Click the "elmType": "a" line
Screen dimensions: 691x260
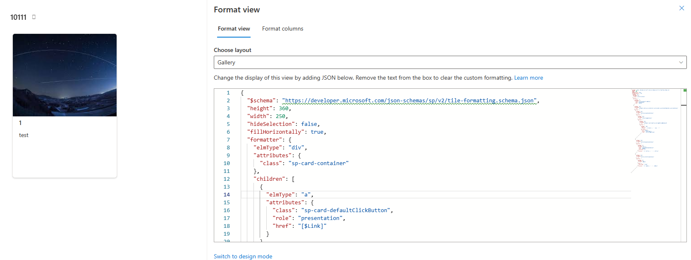pyautogui.click(x=290, y=194)
